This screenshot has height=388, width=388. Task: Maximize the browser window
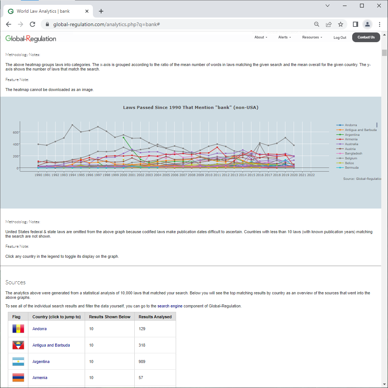tap(362, 6)
